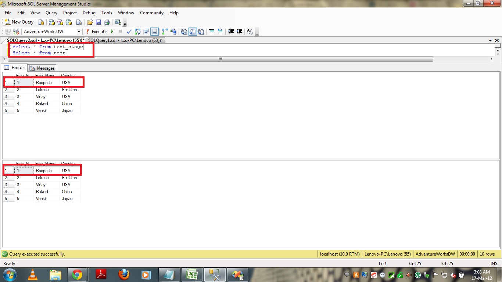This screenshot has width=502, height=282.
Task: Click the Change Connection icon
Action: coord(15,32)
